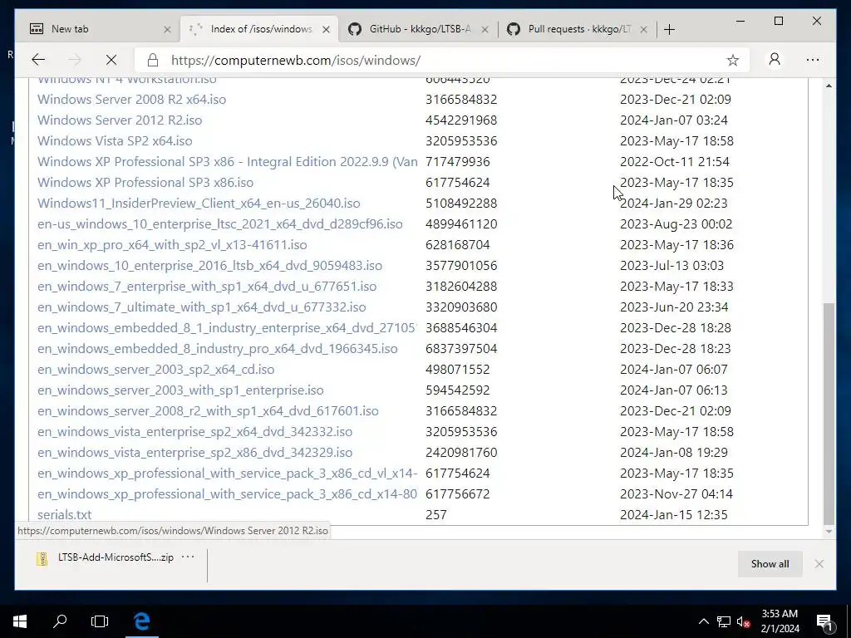Click the taskbar clock showing 3:53 AM

[x=780, y=621]
